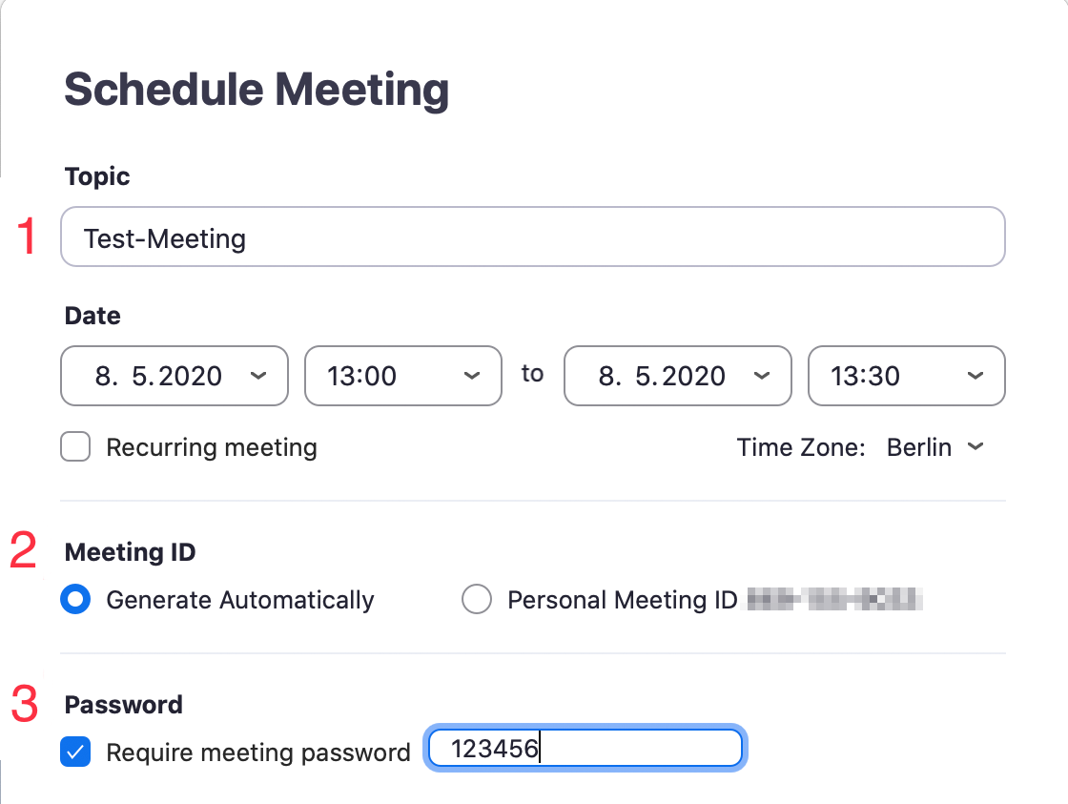
Task: Open the end date 8. 5.2020 picker
Action: [663, 376]
